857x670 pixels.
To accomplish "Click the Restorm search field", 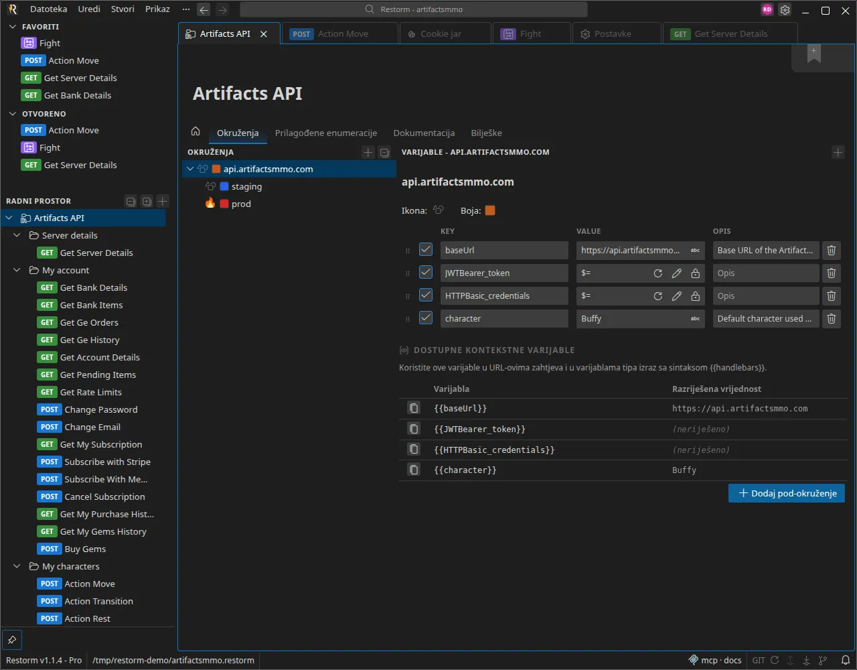I will point(413,9).
